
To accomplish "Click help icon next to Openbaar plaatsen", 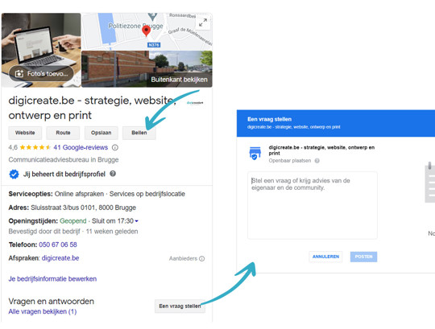I will 317,161.
